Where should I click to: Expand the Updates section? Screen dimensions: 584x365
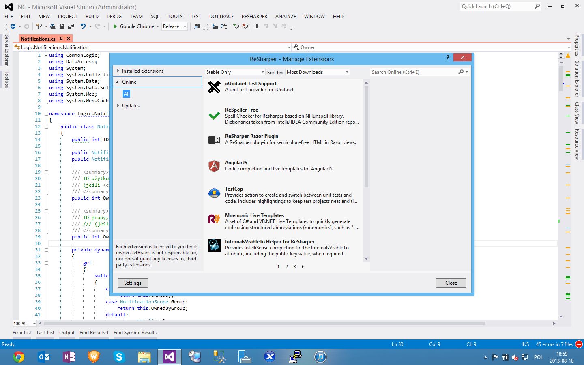pos(118,106)
